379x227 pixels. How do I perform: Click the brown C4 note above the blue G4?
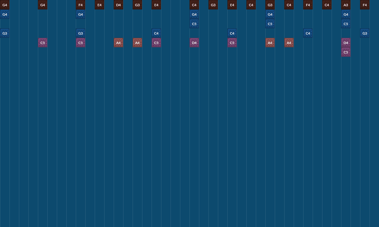click(x=194, y=5)
